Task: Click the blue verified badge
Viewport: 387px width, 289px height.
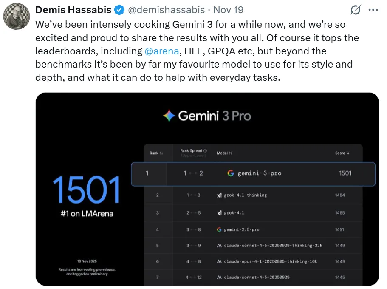Action: (119, 10)
